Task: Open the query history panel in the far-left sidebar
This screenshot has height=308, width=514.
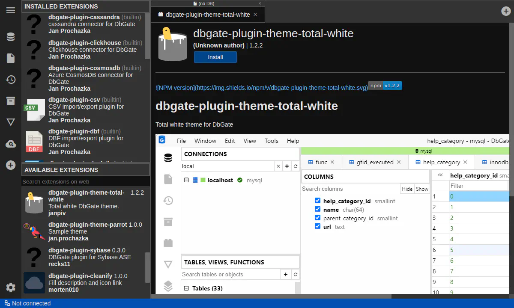Action: [11, 80]
